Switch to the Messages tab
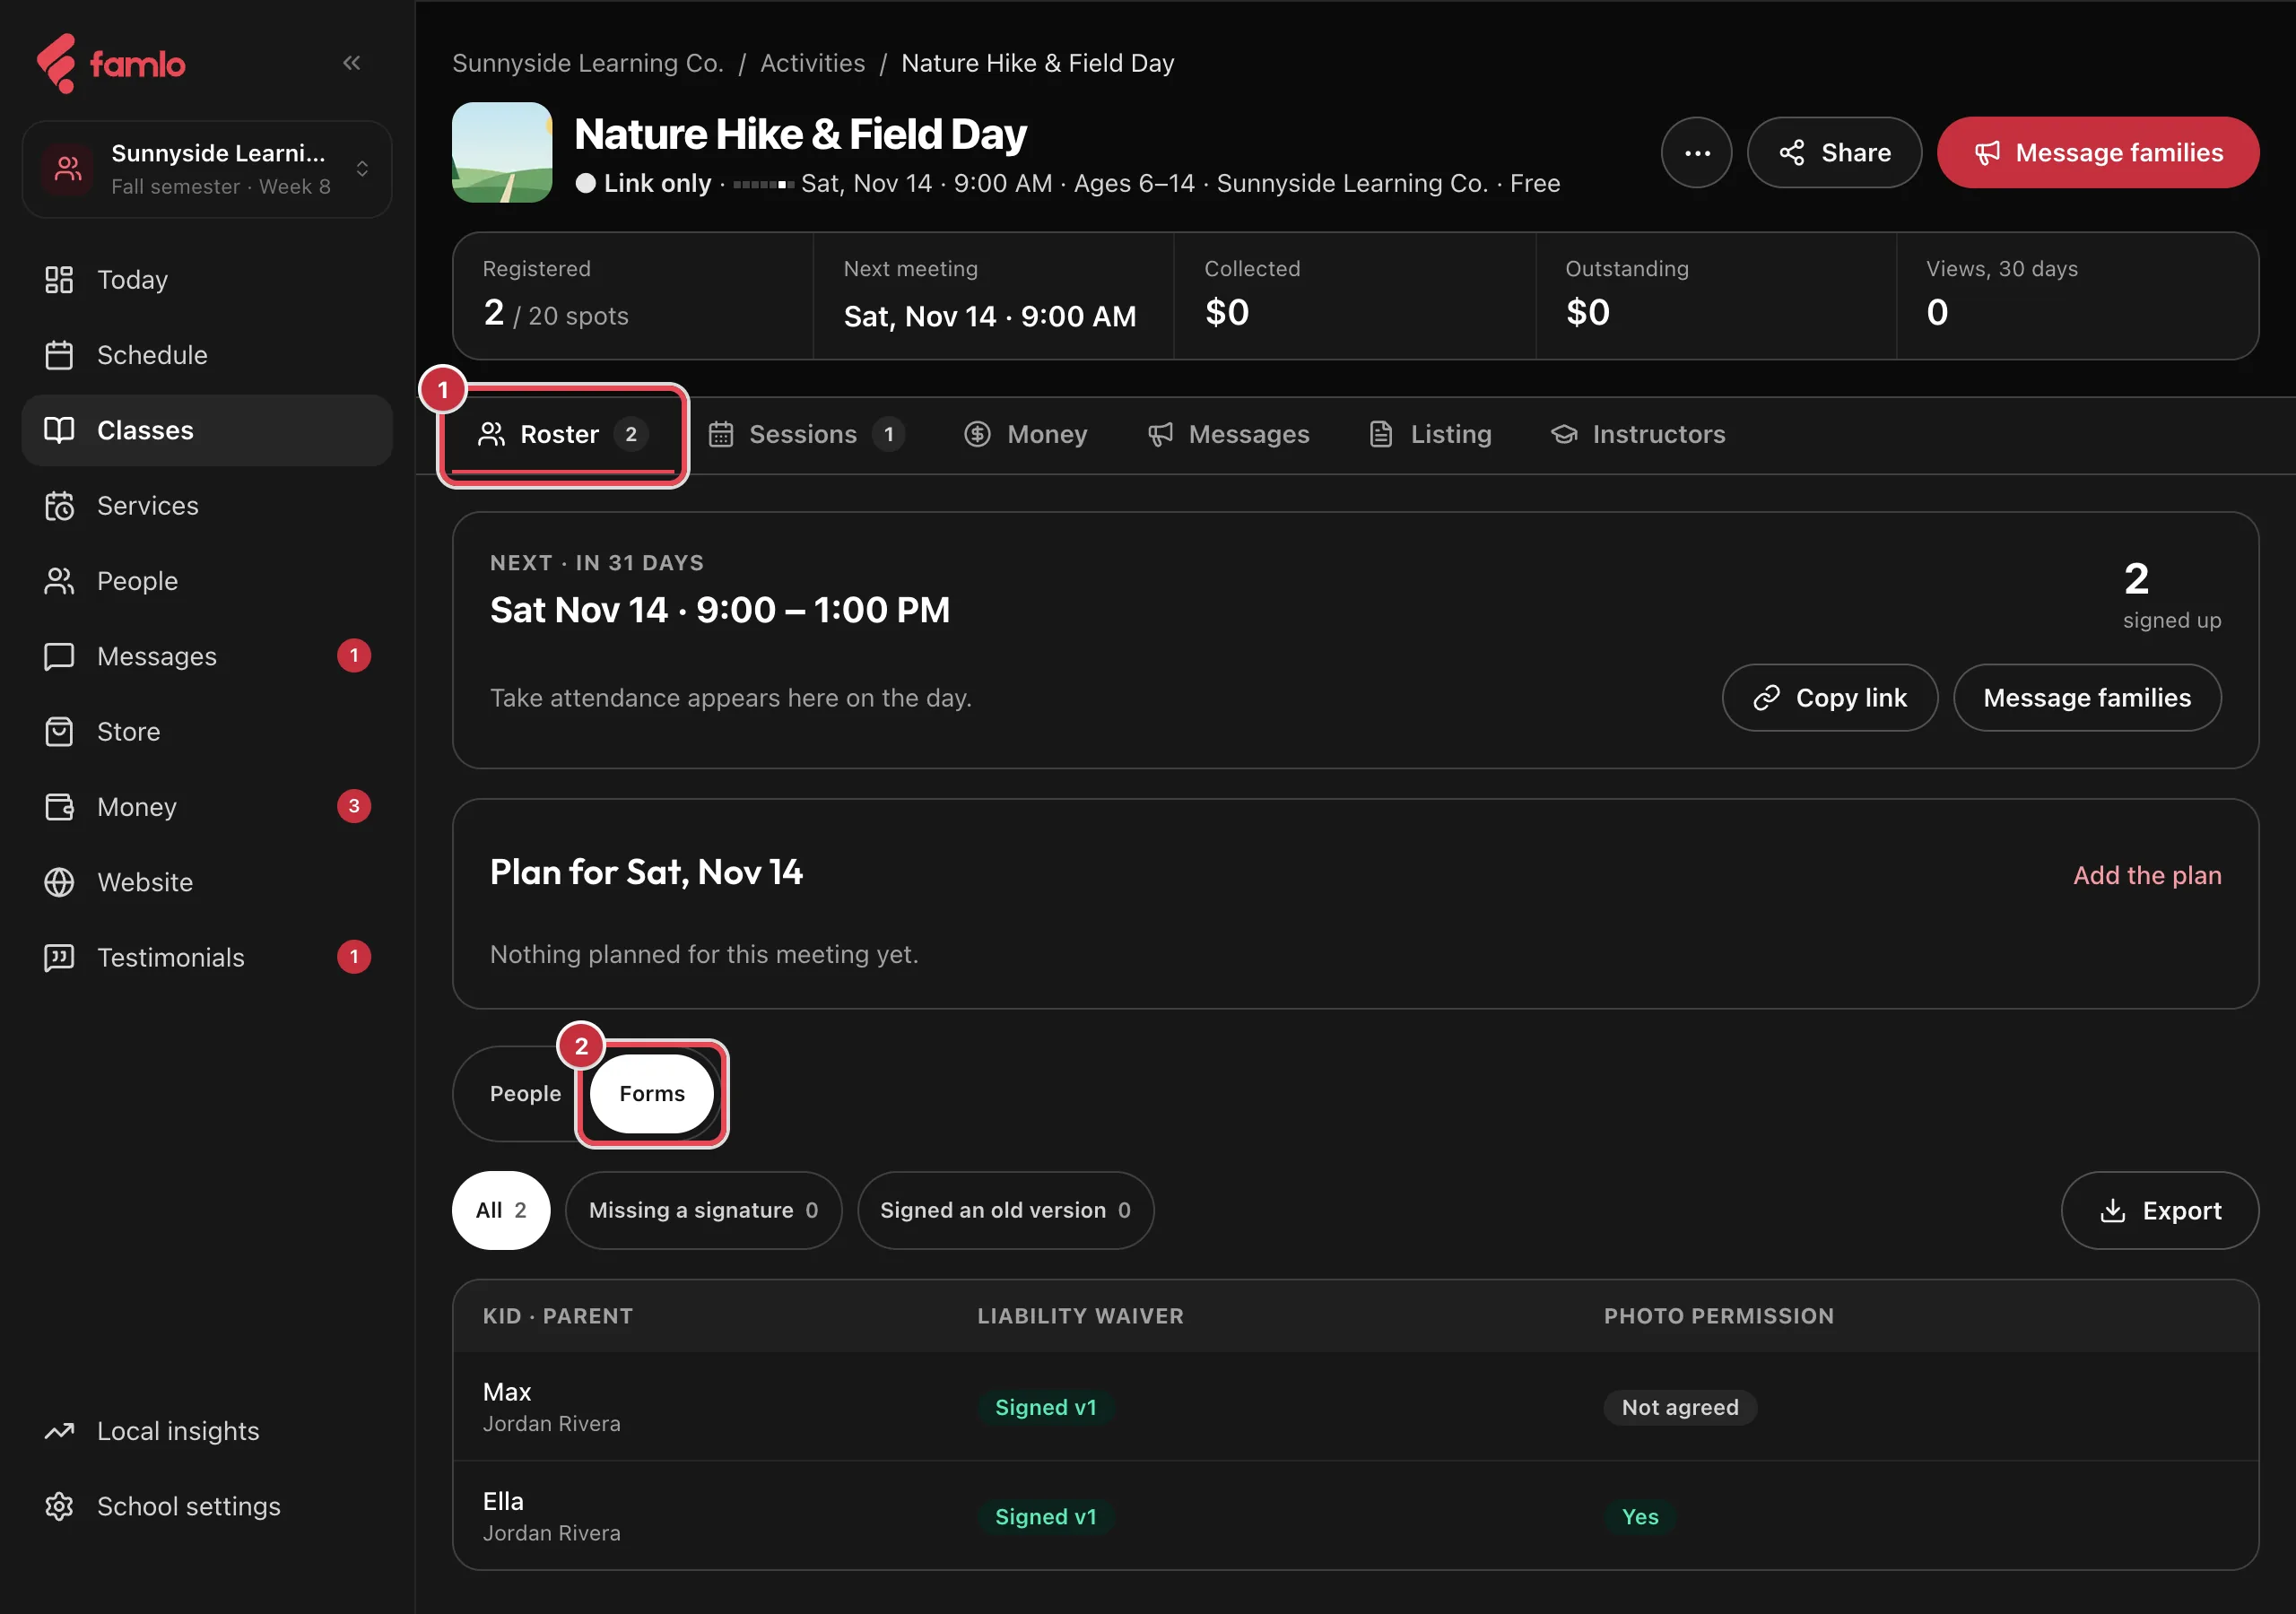The height and width of the screenshot is (1614, 2296). 1228,434
